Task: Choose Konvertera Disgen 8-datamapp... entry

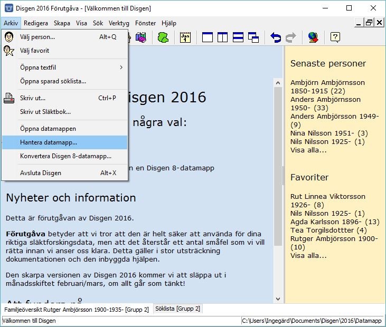Action: coord(65,156)
